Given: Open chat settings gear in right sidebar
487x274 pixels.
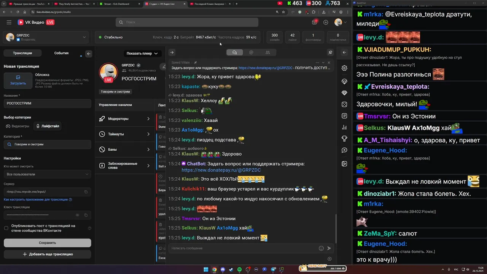Looking at the screenshot, I should 344,68.
